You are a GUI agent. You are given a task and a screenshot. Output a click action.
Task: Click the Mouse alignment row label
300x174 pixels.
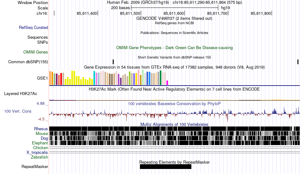click(x=42, y=134)
